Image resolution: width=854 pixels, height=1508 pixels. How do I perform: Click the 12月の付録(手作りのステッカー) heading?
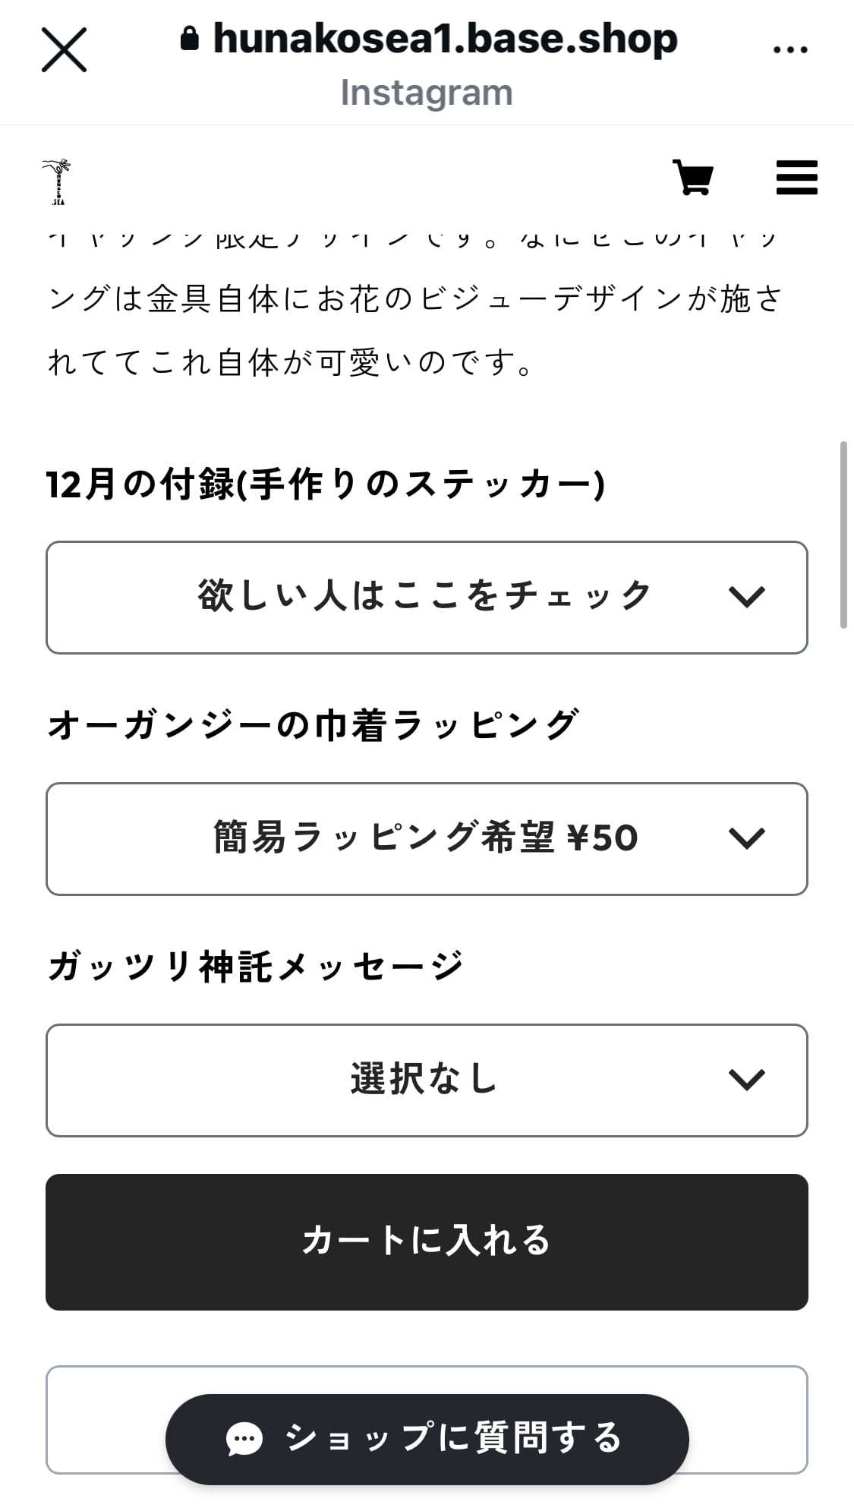pos(326,484)
